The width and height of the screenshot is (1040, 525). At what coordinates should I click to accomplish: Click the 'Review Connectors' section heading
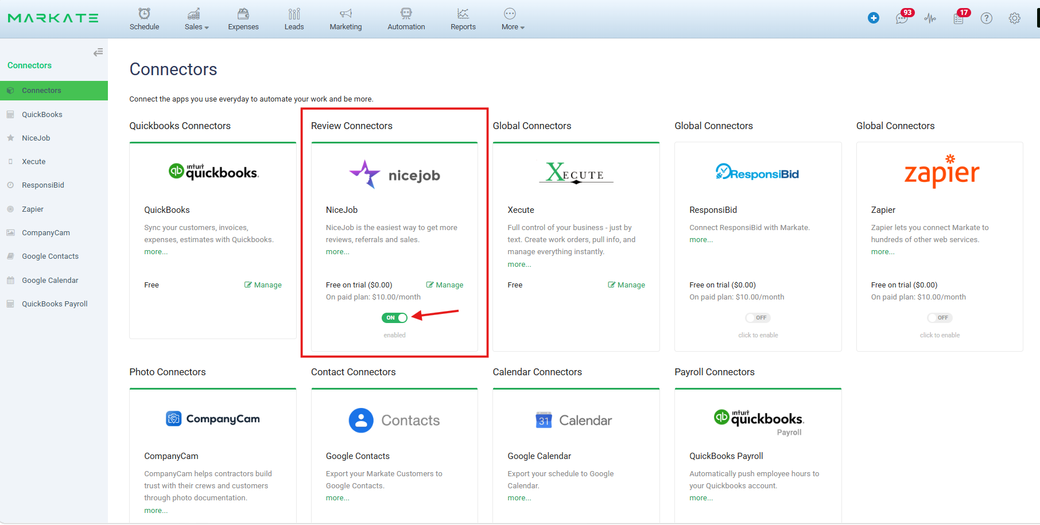coord(352,126)
